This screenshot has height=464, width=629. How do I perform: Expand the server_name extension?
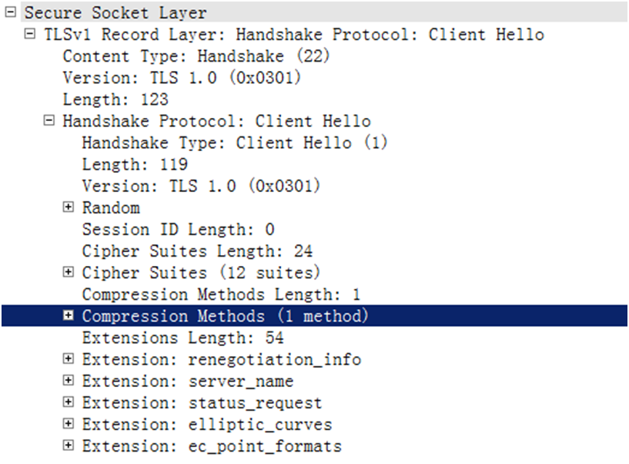coord(69,381)
